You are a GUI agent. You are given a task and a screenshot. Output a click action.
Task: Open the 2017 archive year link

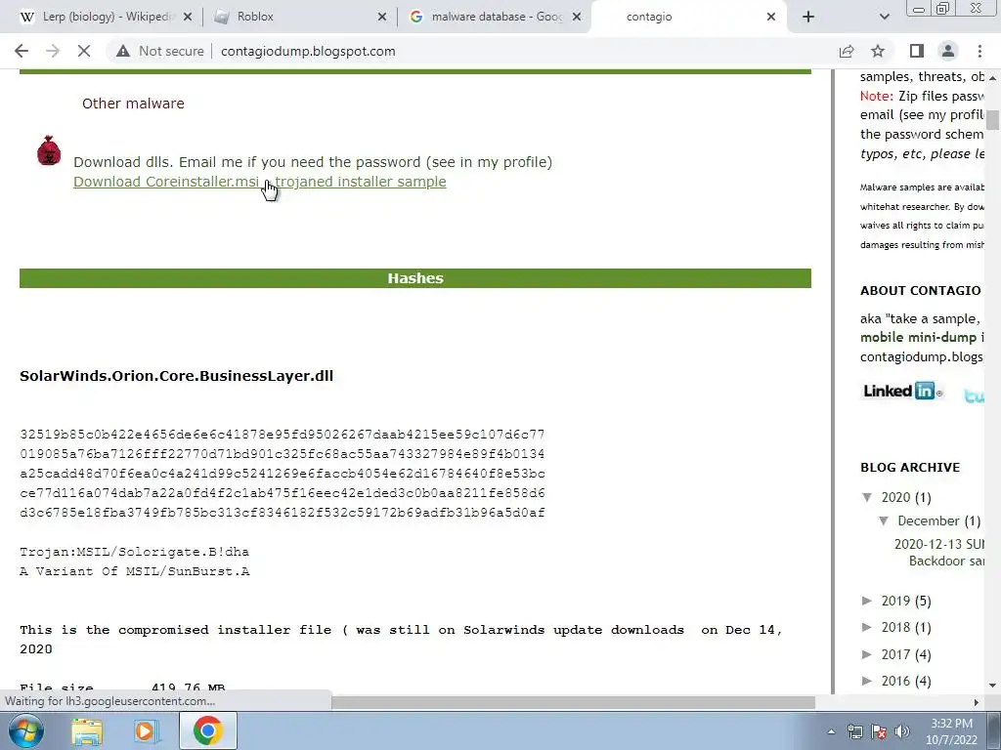click(x=895, y=654)
